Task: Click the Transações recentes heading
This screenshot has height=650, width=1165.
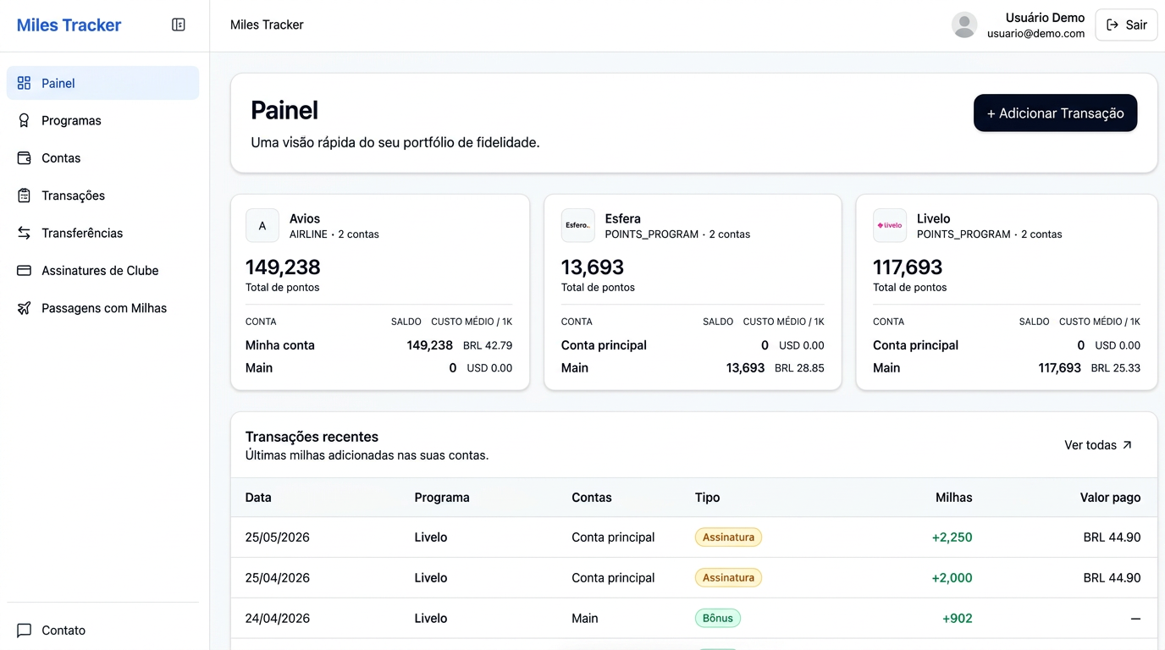Action: [312, 437]
